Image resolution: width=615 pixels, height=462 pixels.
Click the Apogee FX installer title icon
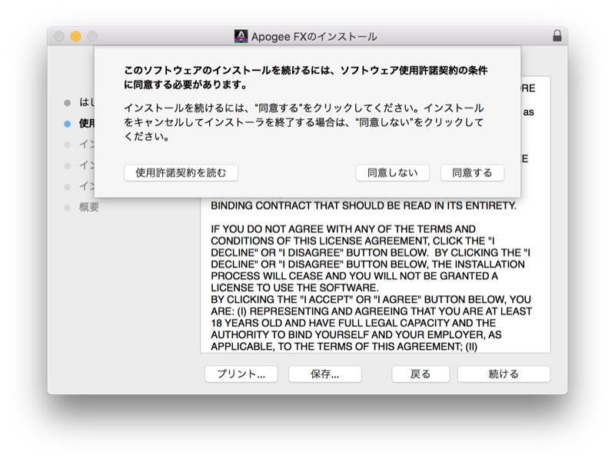(x=241, y=36)
